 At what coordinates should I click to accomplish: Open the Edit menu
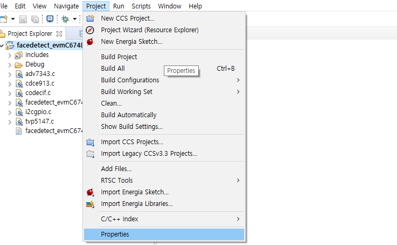pos(20,6)
